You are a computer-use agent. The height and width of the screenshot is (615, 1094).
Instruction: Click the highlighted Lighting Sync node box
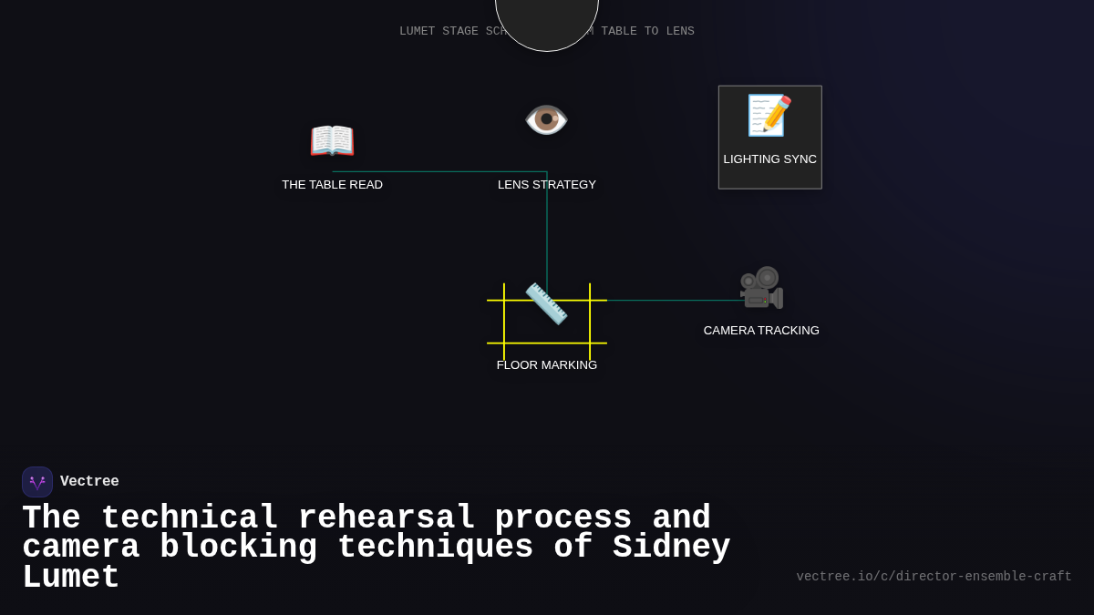769,137
